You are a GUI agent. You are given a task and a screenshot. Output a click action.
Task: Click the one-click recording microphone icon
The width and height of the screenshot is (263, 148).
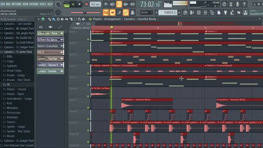(x=238, y=4)
